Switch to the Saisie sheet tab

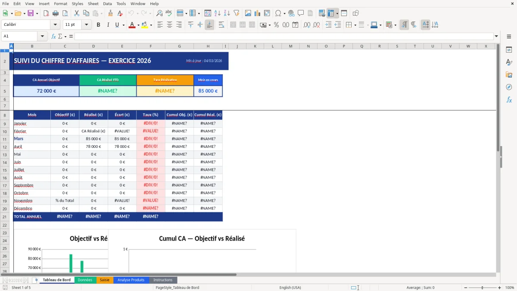[x=105, y=280]
